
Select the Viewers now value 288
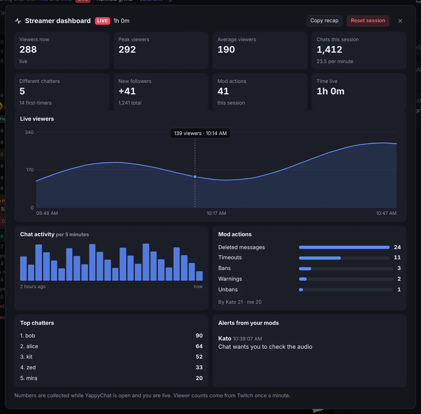pyautogui.click(x=28, y=50)
